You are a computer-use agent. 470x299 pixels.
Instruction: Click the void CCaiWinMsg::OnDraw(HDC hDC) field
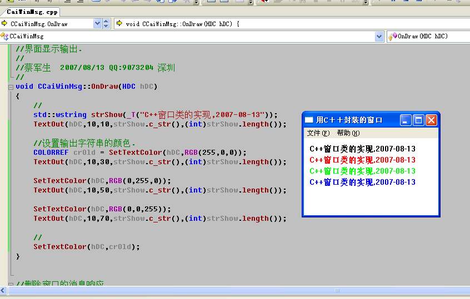(x=292, y=24)
